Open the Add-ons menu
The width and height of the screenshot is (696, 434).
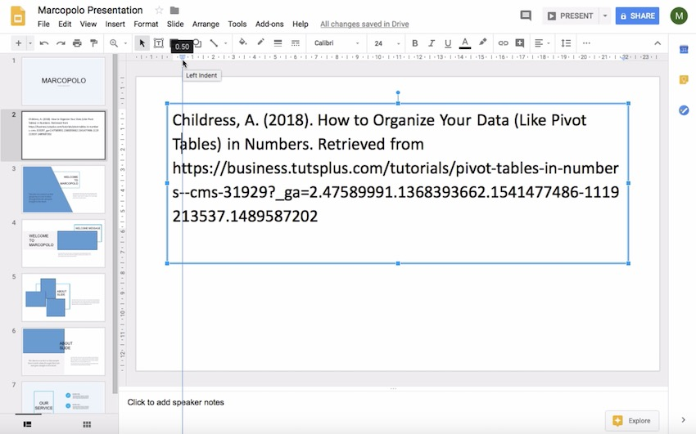tap(269, 25)
